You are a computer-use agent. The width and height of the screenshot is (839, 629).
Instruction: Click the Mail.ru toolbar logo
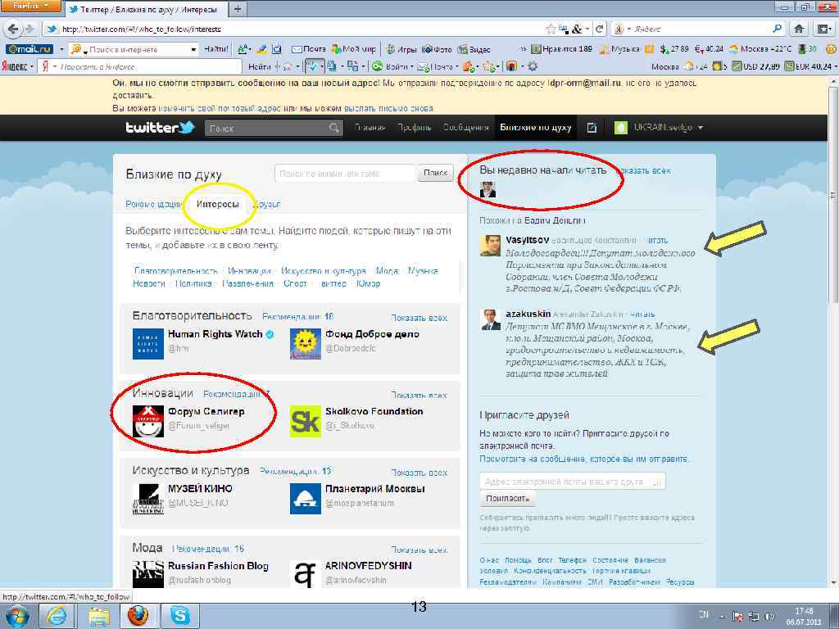[29, 49]
